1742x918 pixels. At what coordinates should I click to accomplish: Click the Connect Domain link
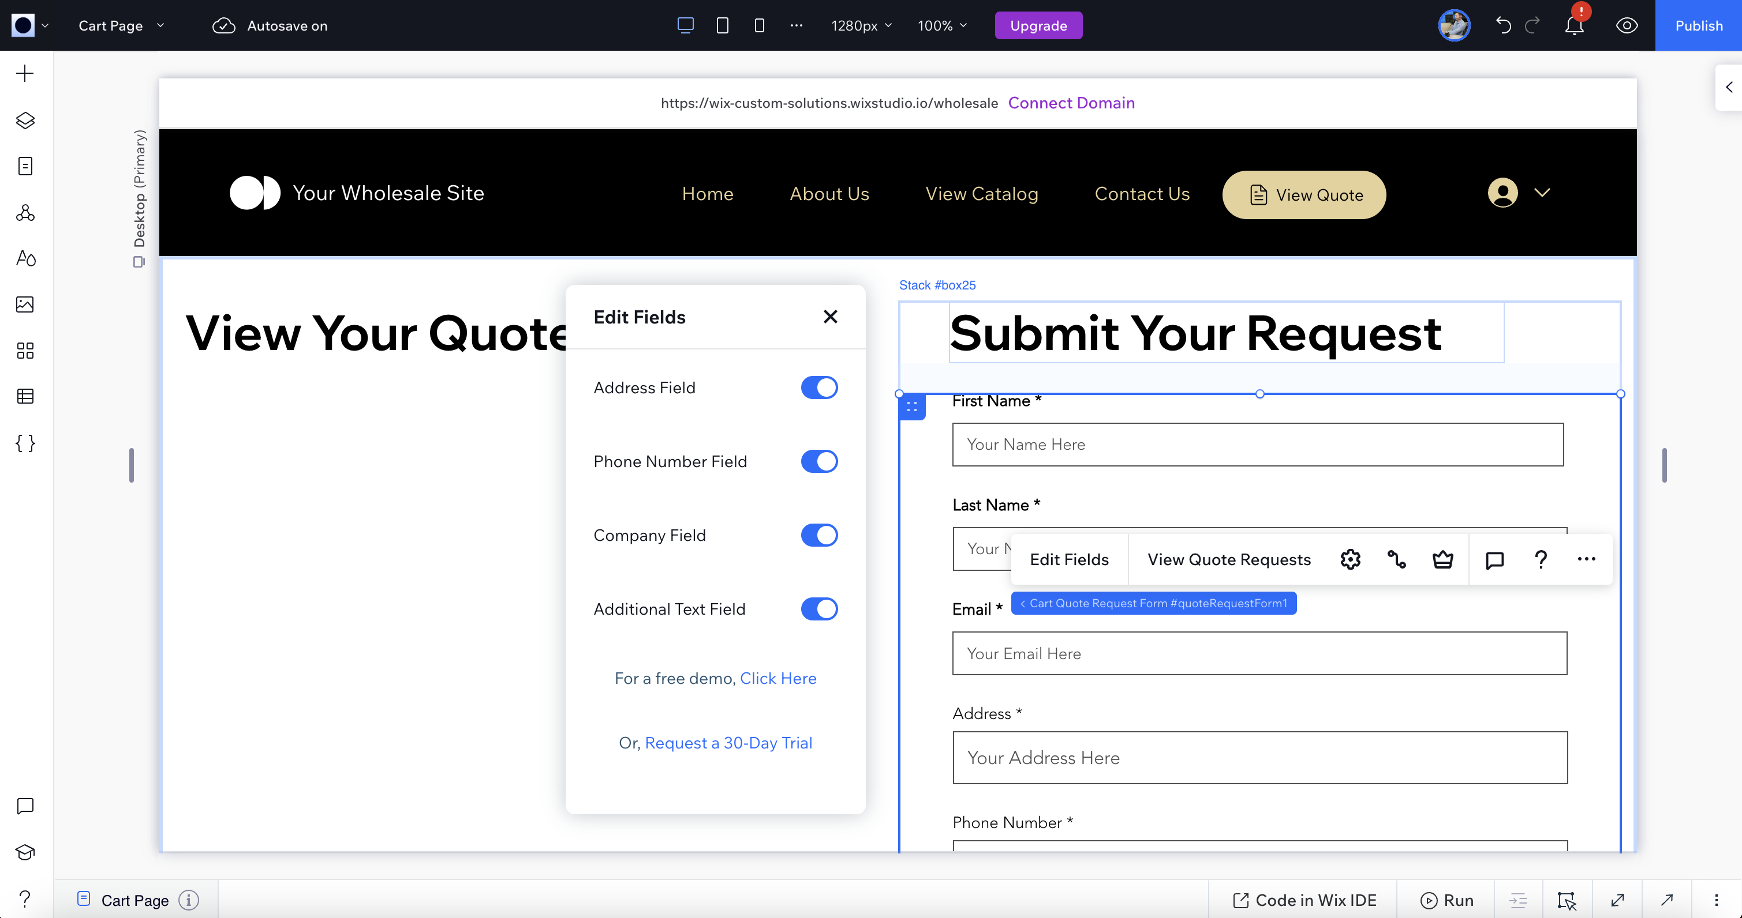1071,103
